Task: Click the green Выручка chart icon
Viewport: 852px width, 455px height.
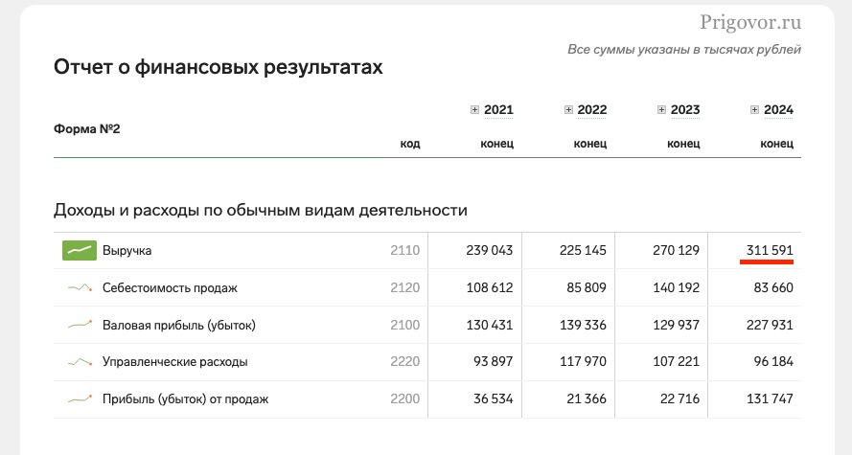Action: [x=79, y=251]
